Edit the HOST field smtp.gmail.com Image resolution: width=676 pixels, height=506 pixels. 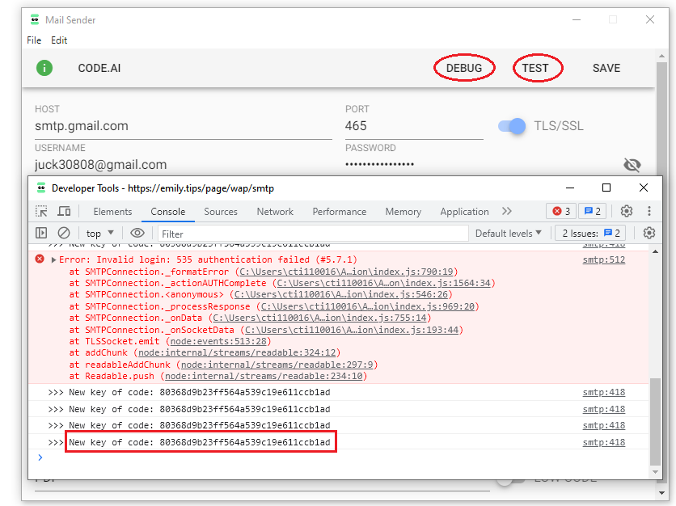pyautogui.click(x=184, y=126)
